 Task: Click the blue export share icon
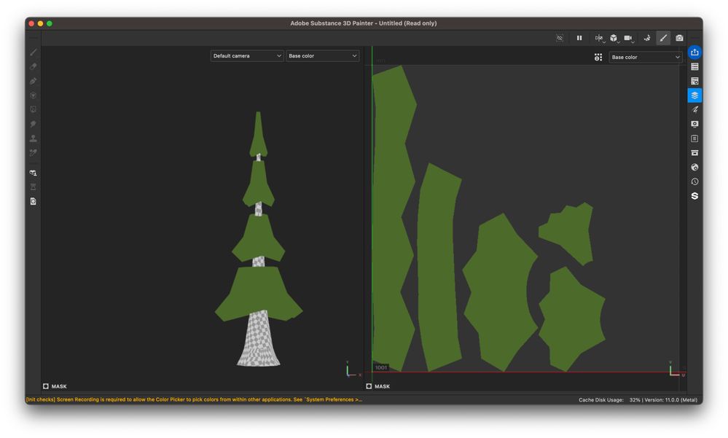(x=694, y=52)
